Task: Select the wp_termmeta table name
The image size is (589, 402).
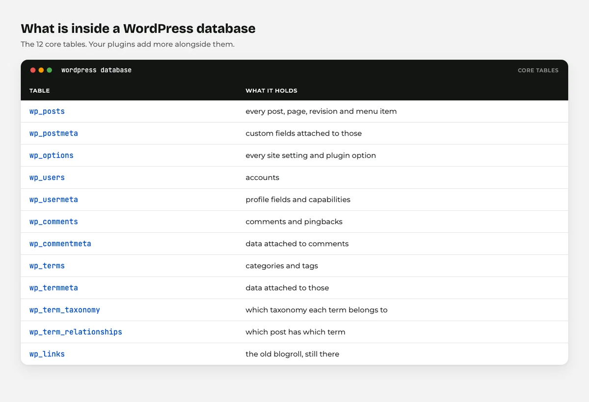Action: (x=54, y=288)
